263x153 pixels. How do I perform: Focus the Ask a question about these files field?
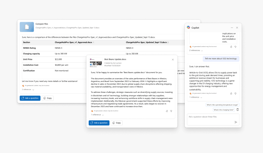213,119
